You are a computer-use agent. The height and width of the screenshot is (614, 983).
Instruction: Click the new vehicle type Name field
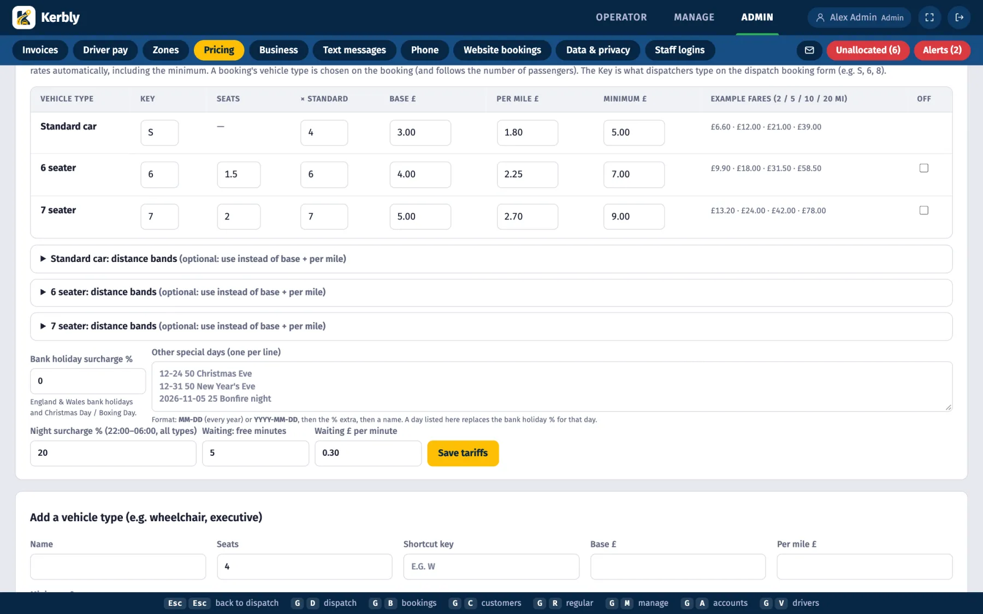click(118, 567)
